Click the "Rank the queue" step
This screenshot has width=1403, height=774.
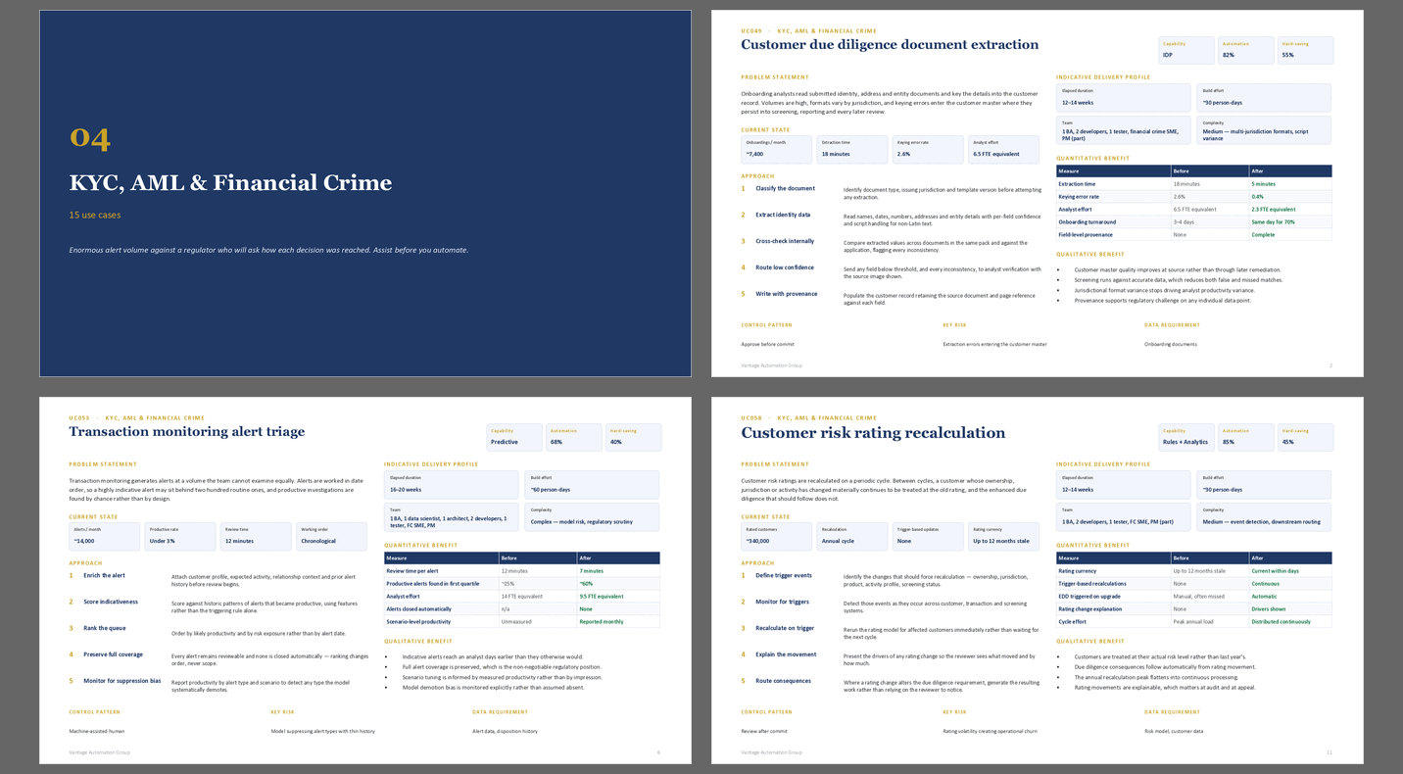[103, 628]
